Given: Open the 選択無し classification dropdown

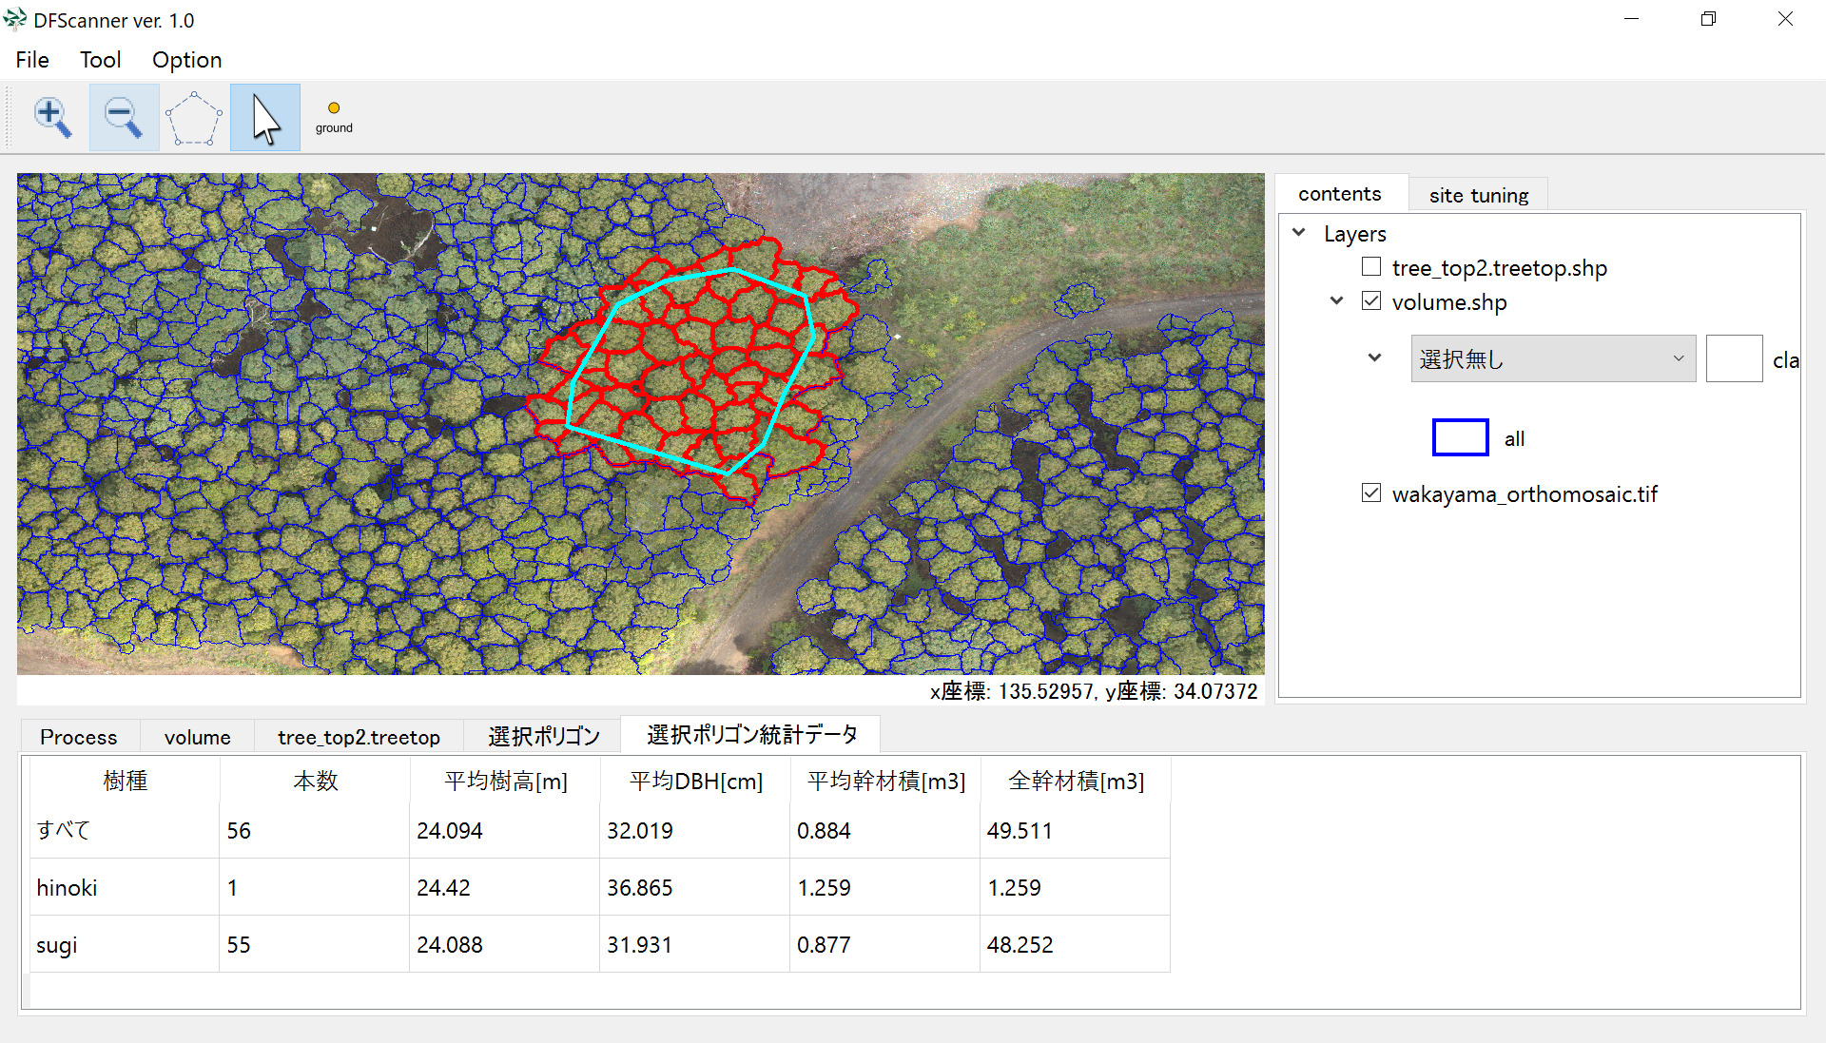Looking at the screenshot, I should [1552, 359].
